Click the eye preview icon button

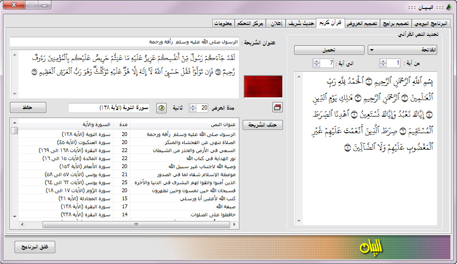point(161,108)
